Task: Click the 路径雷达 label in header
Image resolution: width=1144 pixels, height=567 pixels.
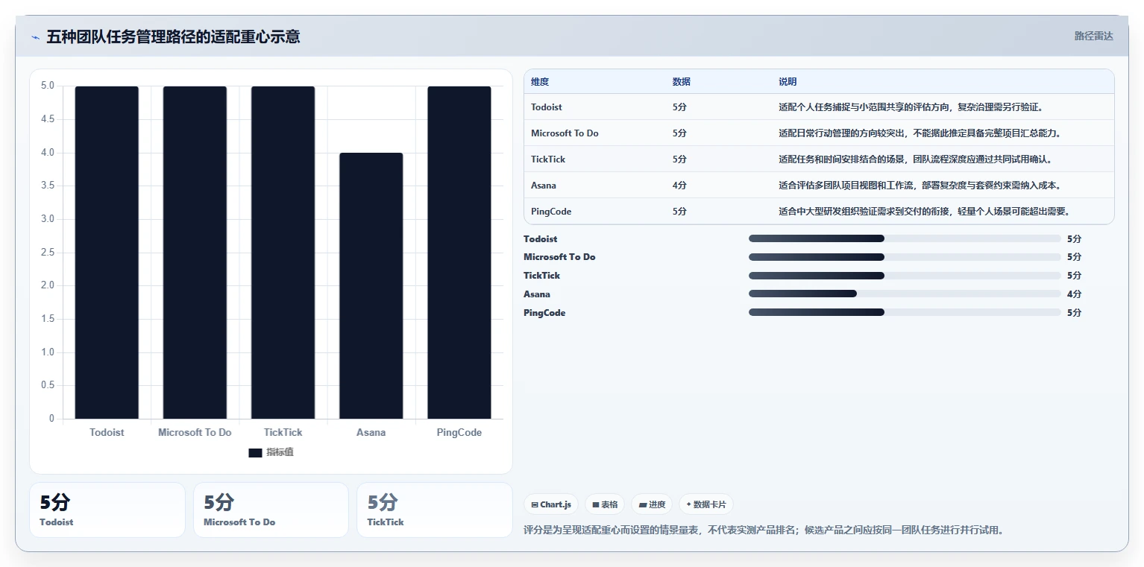Action: coord(1093,36)
